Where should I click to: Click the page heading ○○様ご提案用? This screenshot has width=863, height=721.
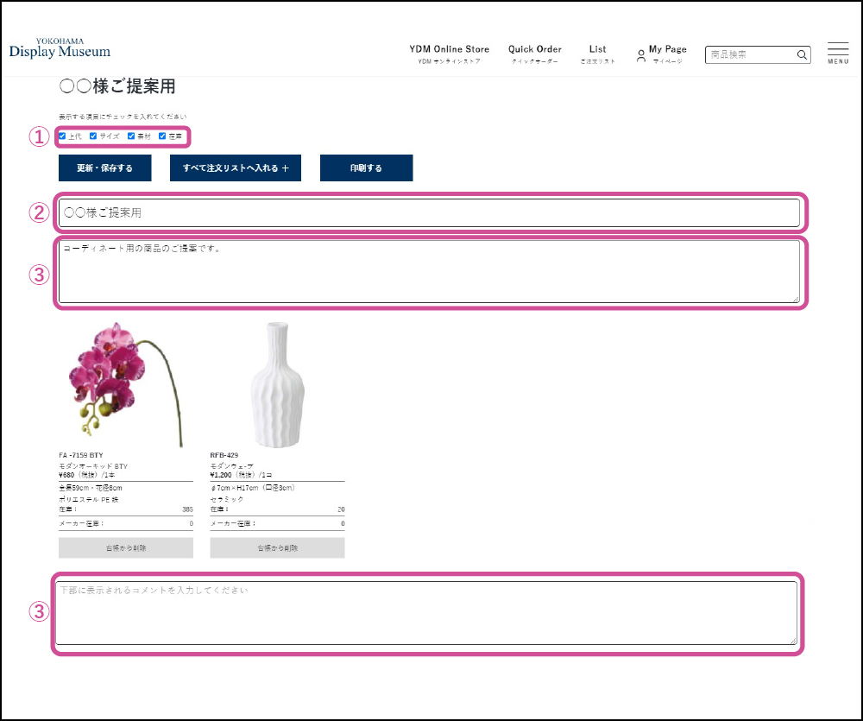[x=117, y=86]
